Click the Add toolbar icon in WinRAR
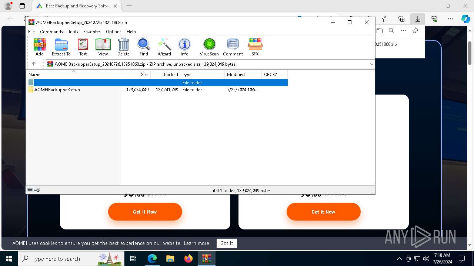474x266 pixels. [40, 47]
